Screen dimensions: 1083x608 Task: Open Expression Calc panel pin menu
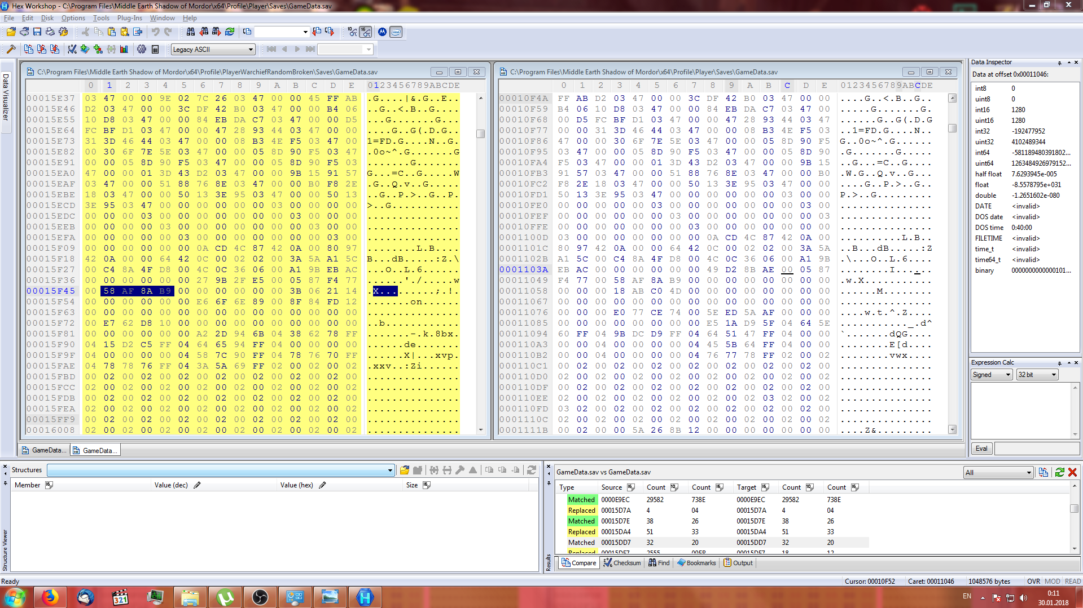pyautogui.click(x=1060, y=363)
